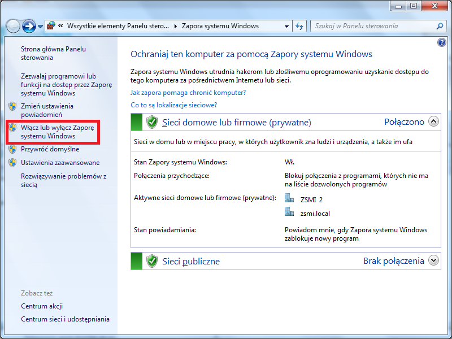The image size is (452, 339).
Task: Click shield icon beside 'Zmień ustawienia powiadomień'
Action: click(12, 106)
